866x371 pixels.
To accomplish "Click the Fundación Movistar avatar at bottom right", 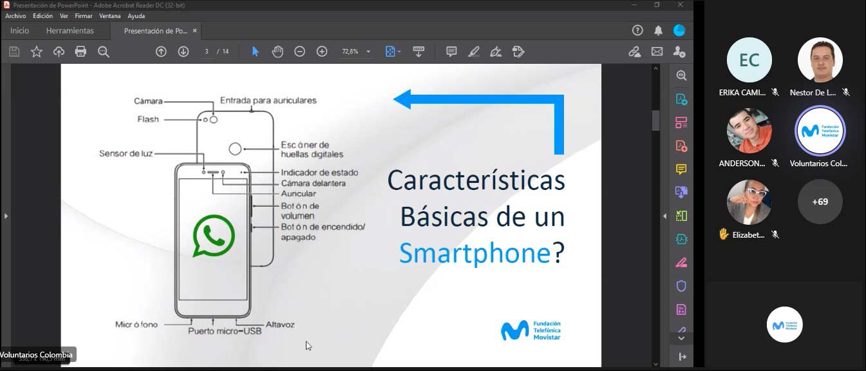I will click(785, 325).
